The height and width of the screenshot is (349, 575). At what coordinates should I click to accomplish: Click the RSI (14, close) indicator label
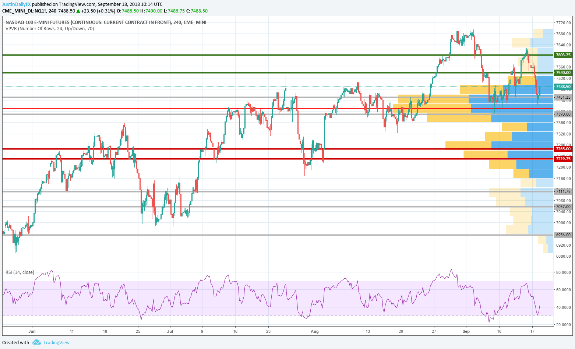[20, 272]
